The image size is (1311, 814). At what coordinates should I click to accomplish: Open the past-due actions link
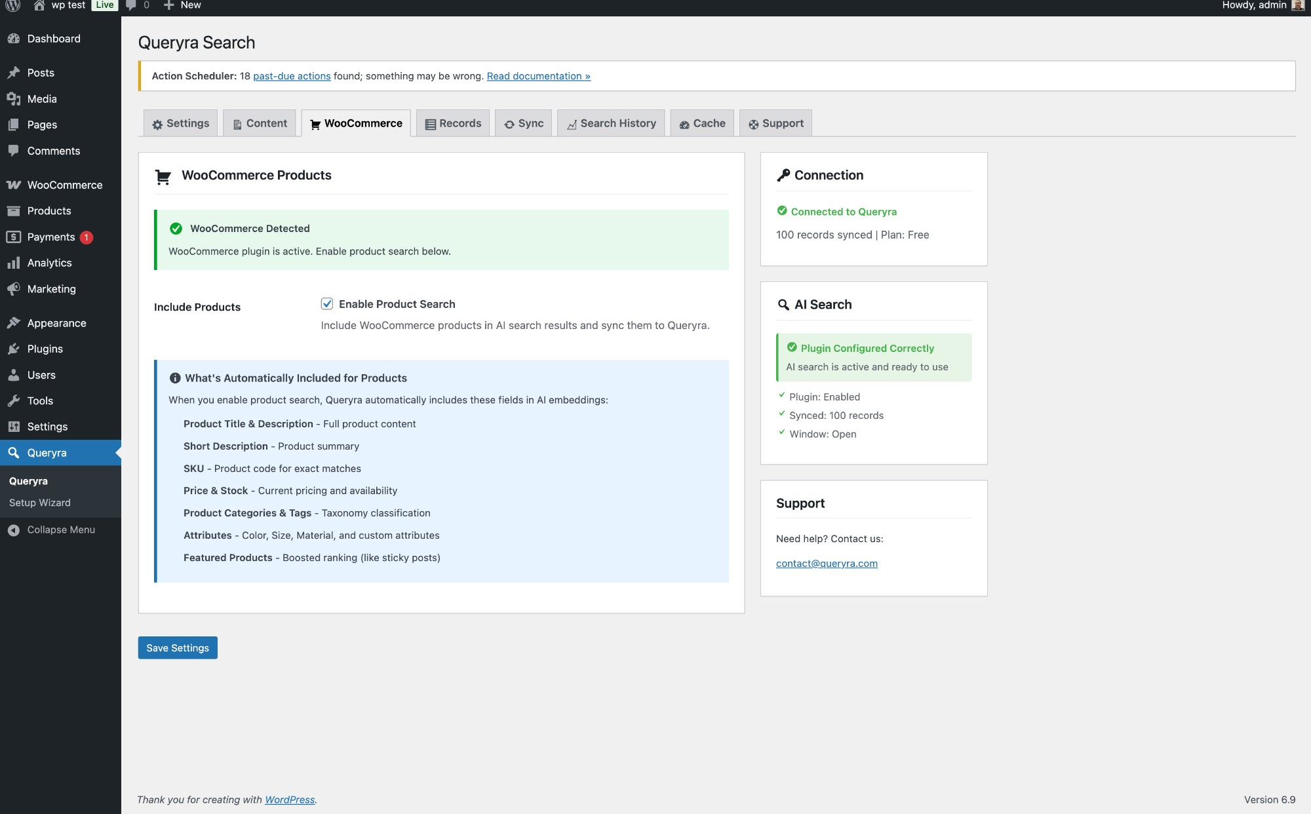[x=292, y=75]
